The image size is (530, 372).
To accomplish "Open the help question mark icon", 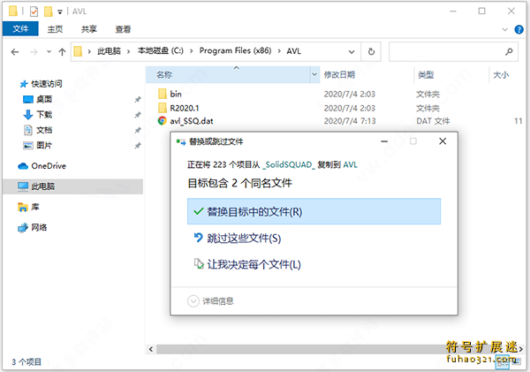I will click(519, 29).
